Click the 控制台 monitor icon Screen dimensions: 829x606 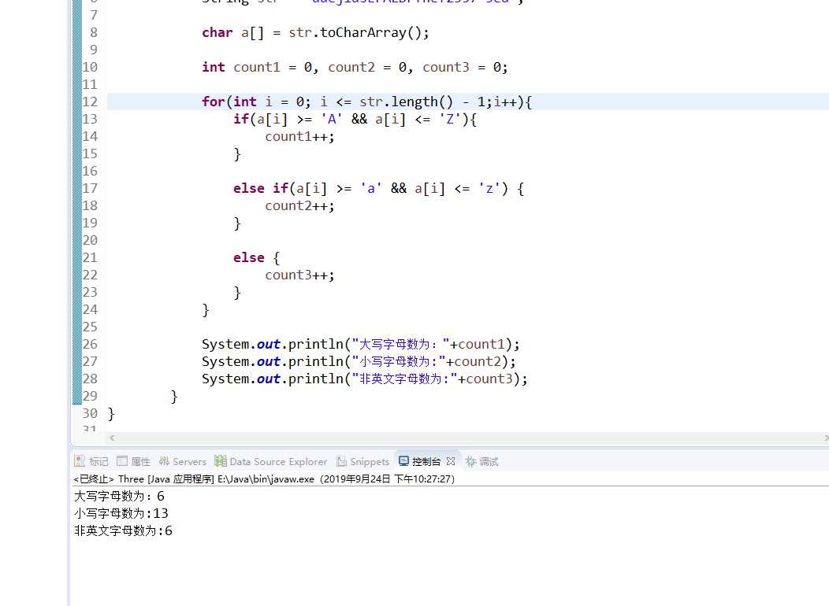[x=403, y=461]
